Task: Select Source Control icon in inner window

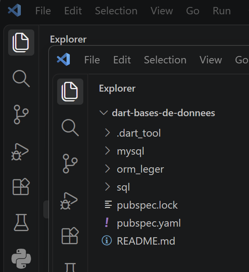Action: coord(70,164)
